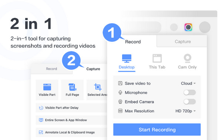Enable the Microphone toggle
Screen dimensions: 222x140
tap(189, 92)
